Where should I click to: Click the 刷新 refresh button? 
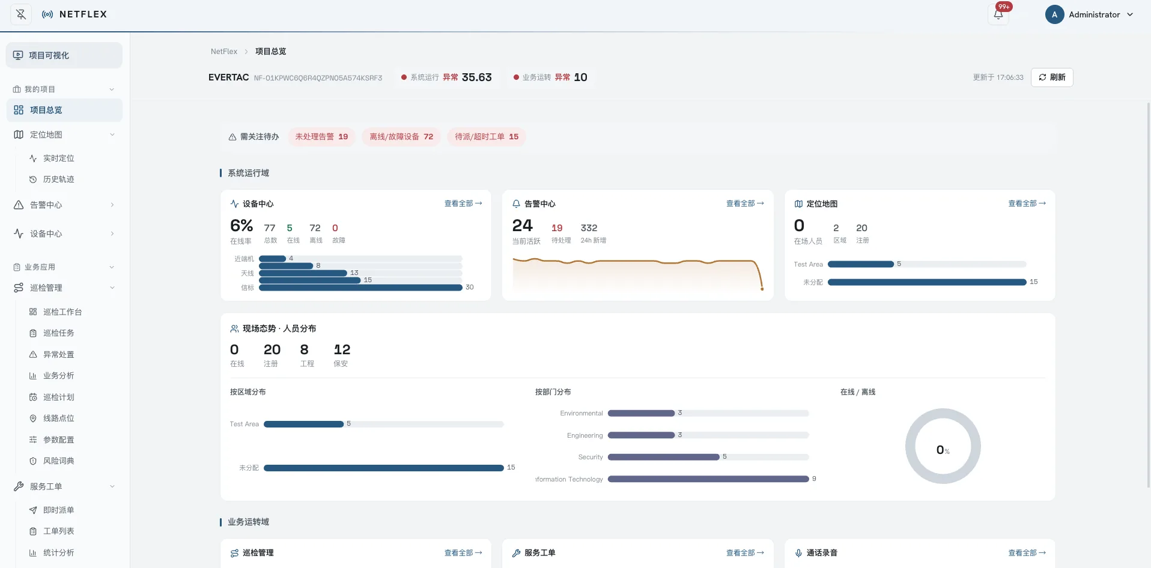pyautogui.click(x=1052, y=77)
